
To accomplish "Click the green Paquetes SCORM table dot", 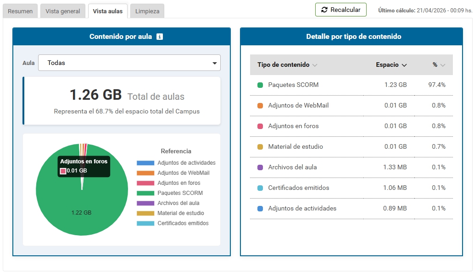I will click(x=260, y=85).
